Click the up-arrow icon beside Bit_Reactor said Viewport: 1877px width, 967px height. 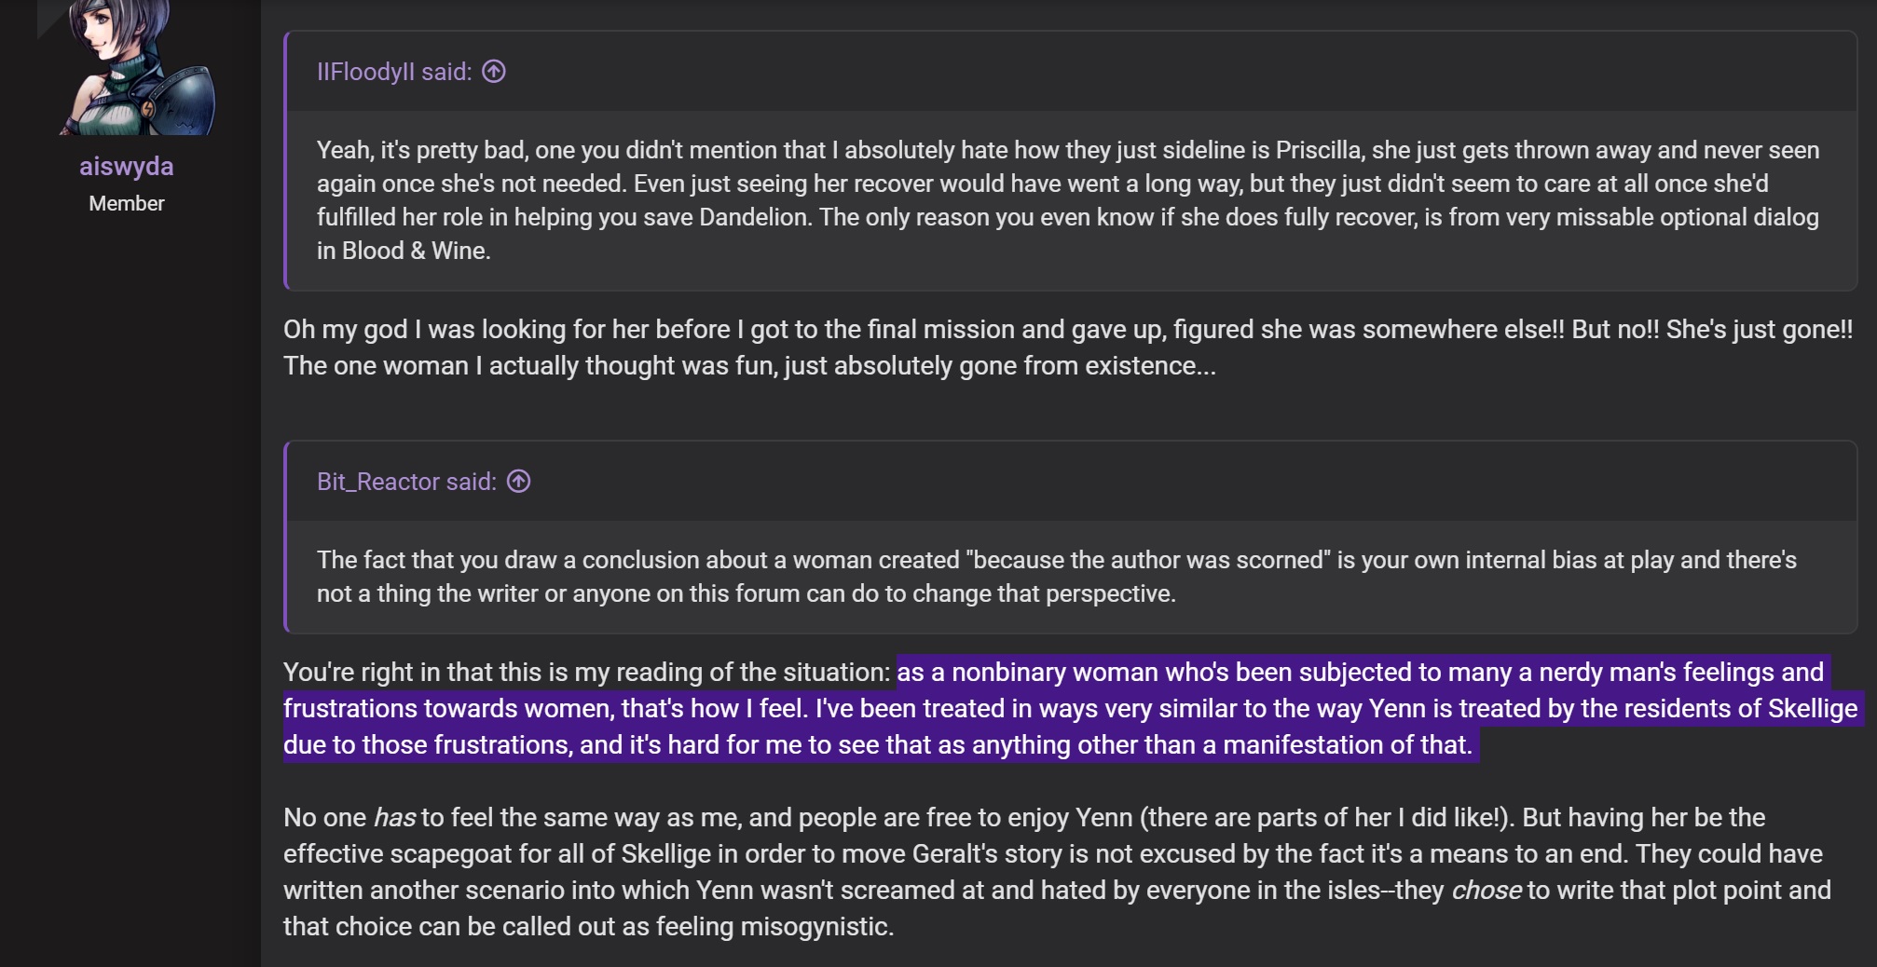pyautogui.click(x=518, y=482)
